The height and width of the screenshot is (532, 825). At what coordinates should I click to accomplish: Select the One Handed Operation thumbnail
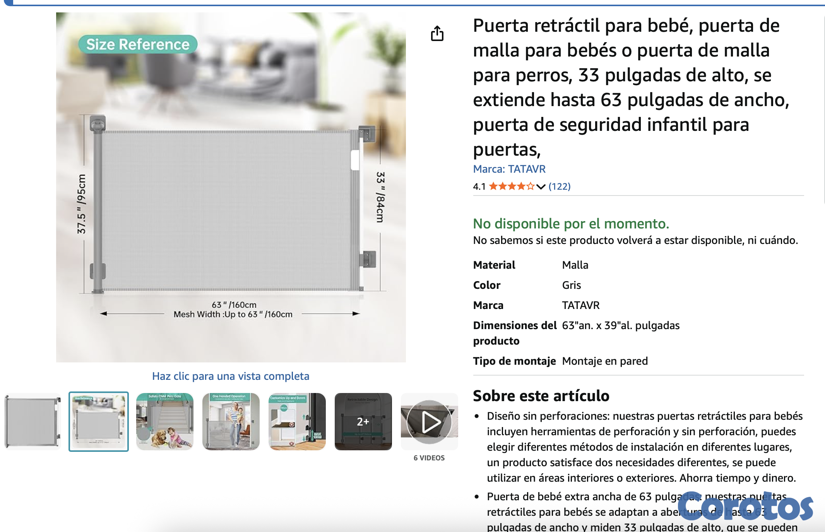pyautogui.click(x=231, y=422)
